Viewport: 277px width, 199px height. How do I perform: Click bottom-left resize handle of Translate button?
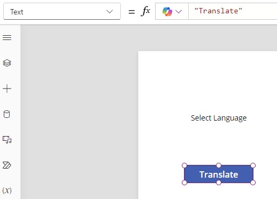184,182
